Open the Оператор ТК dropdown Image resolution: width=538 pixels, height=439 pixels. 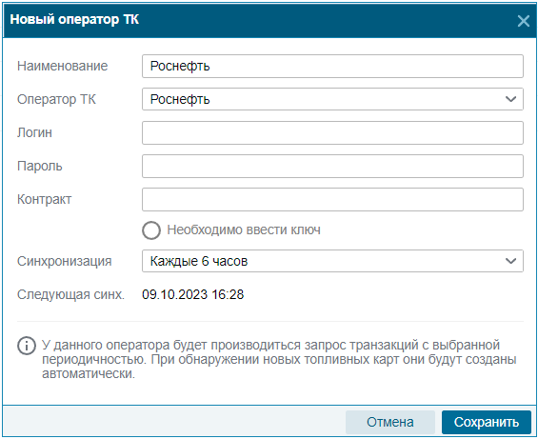click(332, 99)
